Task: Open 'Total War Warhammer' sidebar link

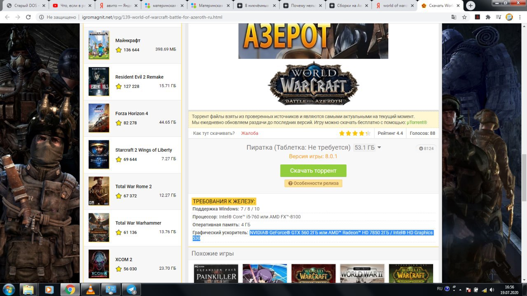Action: (138, 223)
